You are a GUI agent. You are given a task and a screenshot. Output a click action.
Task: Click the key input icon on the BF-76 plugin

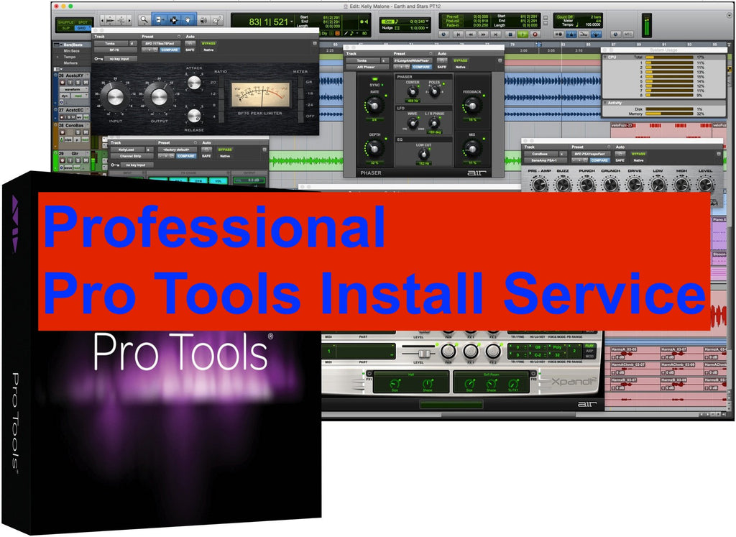point(98,59)
